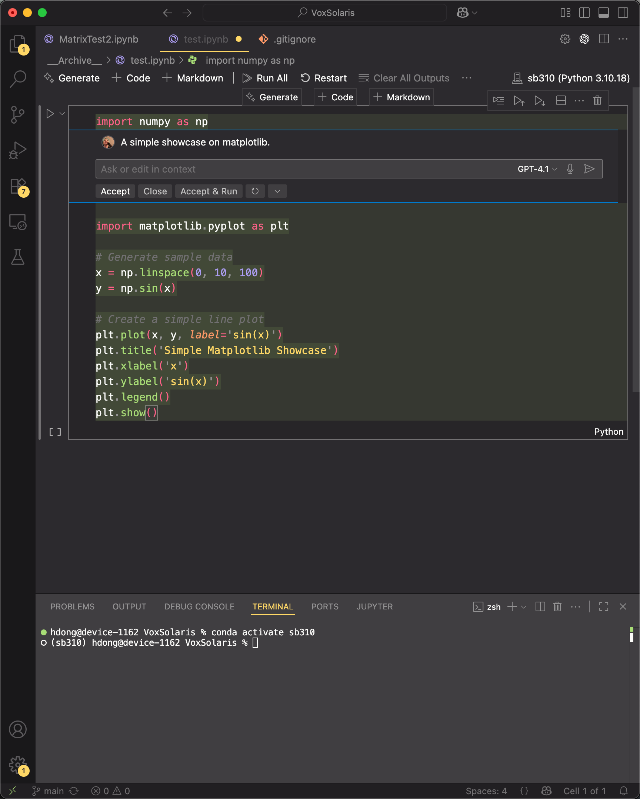Open the Extensions view in activity bar
The image size is (640, 799).
point(17,186)
